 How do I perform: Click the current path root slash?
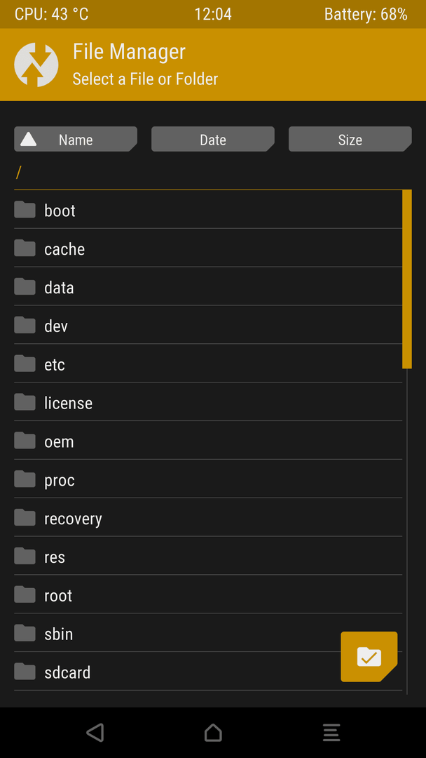[x=19, y=172]
